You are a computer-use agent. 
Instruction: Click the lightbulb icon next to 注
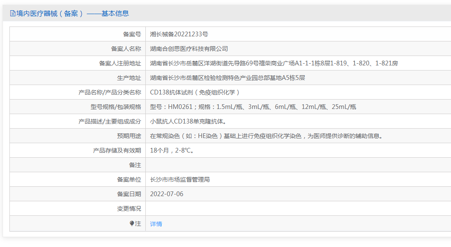tap(132, 223)
